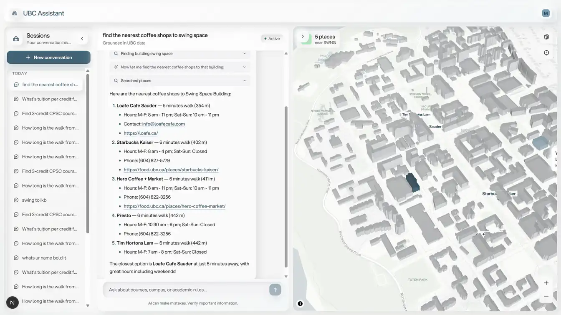This screenshot has width=561, height=315.
Task: Open the https://loafe.ca/ link
Action: (x=141, y=133)
